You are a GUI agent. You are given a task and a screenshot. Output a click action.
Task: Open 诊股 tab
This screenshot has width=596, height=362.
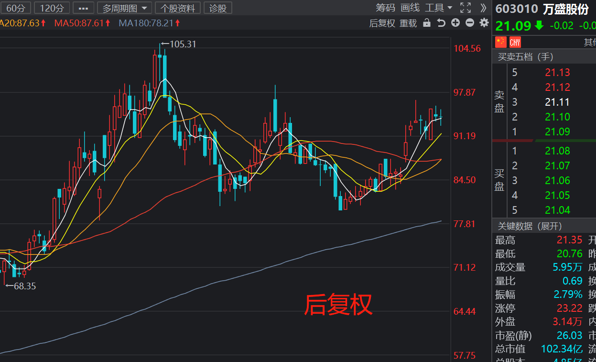click(x=218, y=8)
